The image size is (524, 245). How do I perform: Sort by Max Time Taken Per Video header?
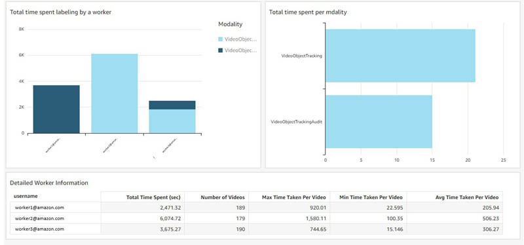click(x=294, y=197)
